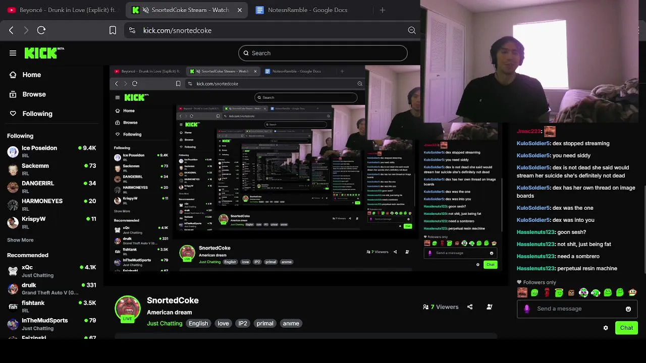Click the 'Followers only' chat notice
Screen dimensions: 646x363
click(536, 282)
